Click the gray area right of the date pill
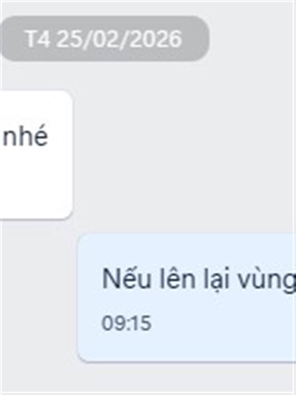This screenshot has height=395, width=296. (x=252, y=39)
